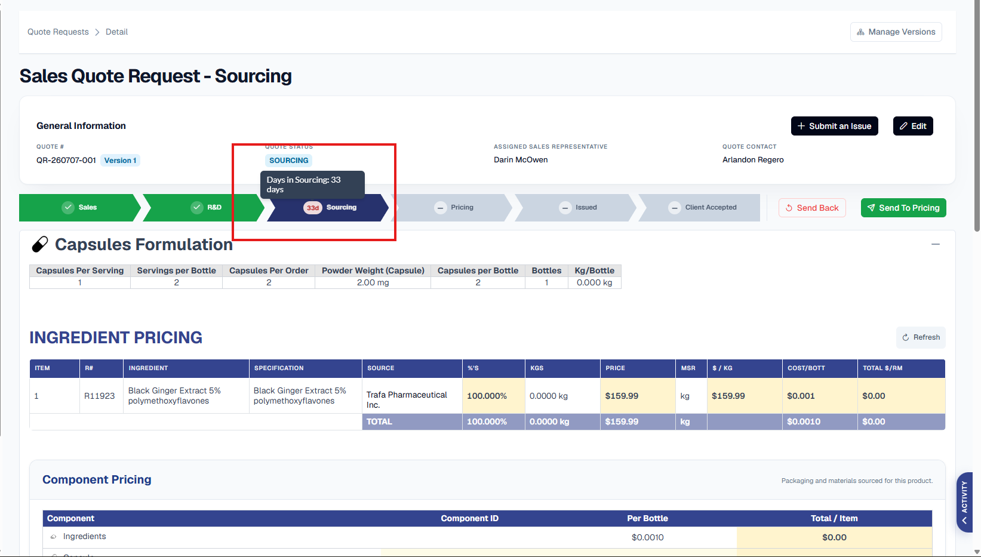Select the Client Accepted workflow step
The image size is (981, 557).
coord(700,207)
